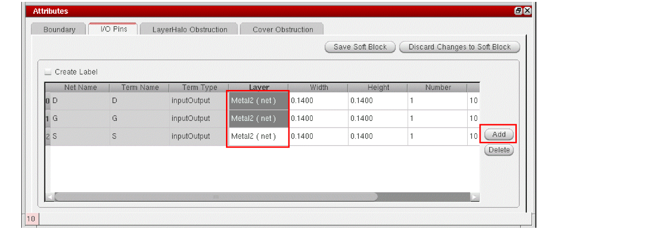646x228 pixels.
Task: Click Discard Changes to Soft Block
Action: 460,47
